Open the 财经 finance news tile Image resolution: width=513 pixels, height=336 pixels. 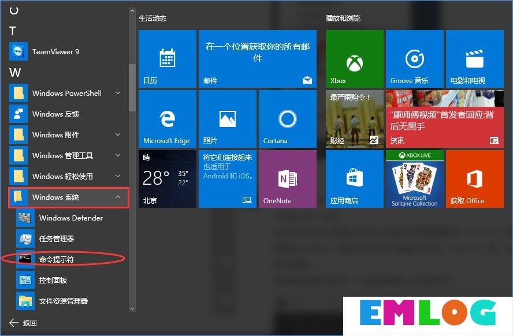point(354,119)
